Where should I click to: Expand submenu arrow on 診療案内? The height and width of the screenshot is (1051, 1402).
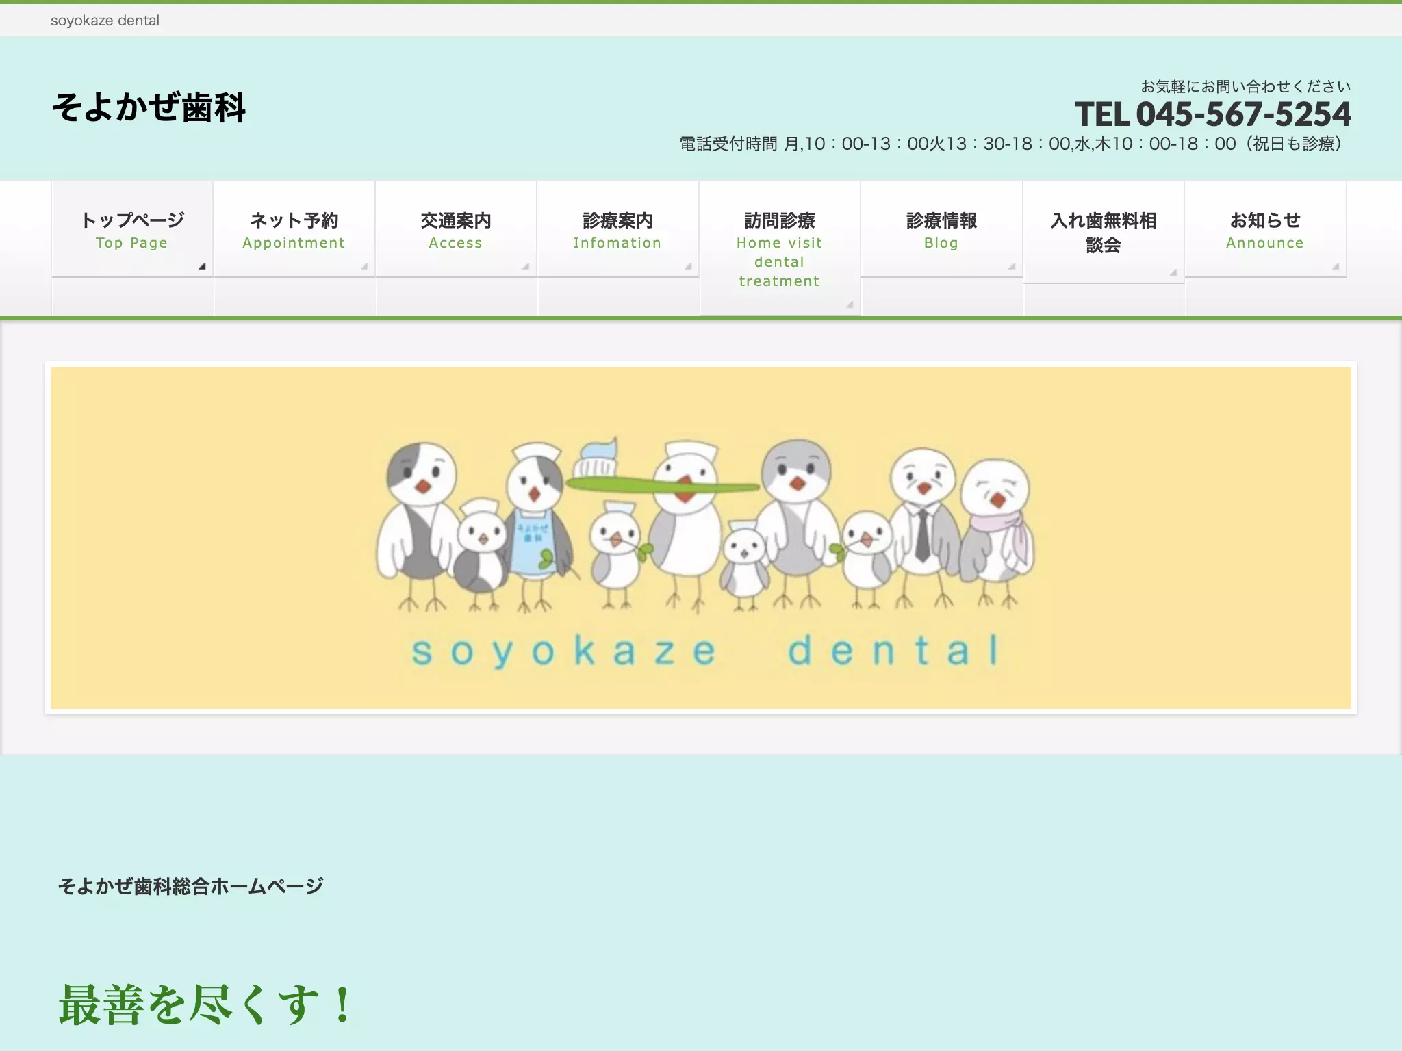688,266
